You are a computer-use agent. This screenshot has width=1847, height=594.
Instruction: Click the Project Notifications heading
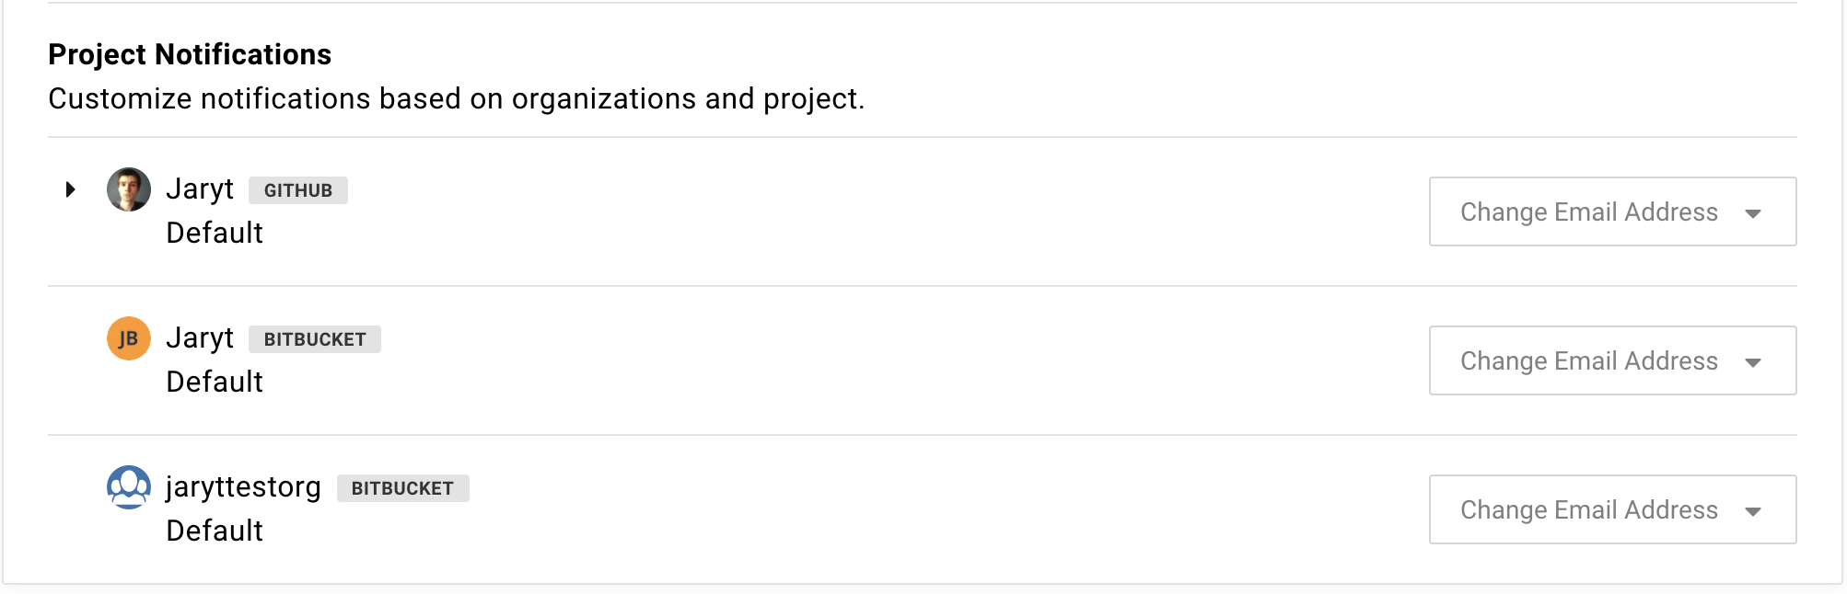(x=191, y=55)
